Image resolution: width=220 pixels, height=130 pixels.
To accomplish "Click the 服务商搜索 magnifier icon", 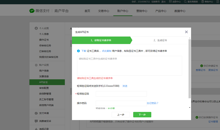I will click(x=185, y=2).
